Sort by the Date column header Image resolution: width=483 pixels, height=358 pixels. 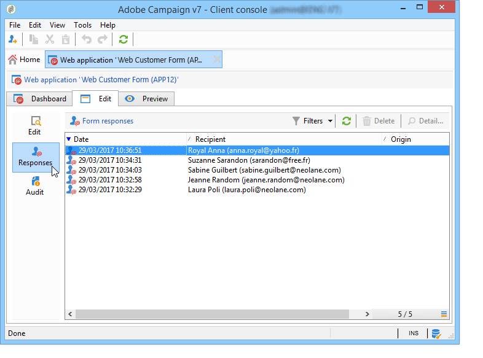126,139
